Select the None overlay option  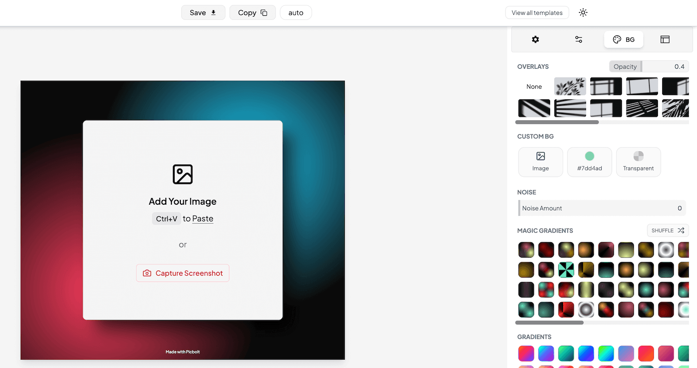(x=534, y=86)
